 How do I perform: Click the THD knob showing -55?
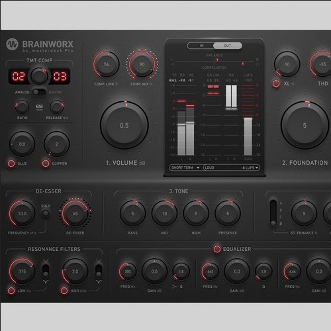[322, 64]
